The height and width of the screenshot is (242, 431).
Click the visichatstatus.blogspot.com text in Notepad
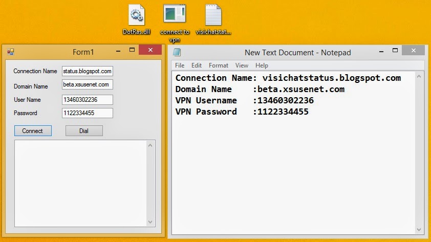tap(332, 78)
